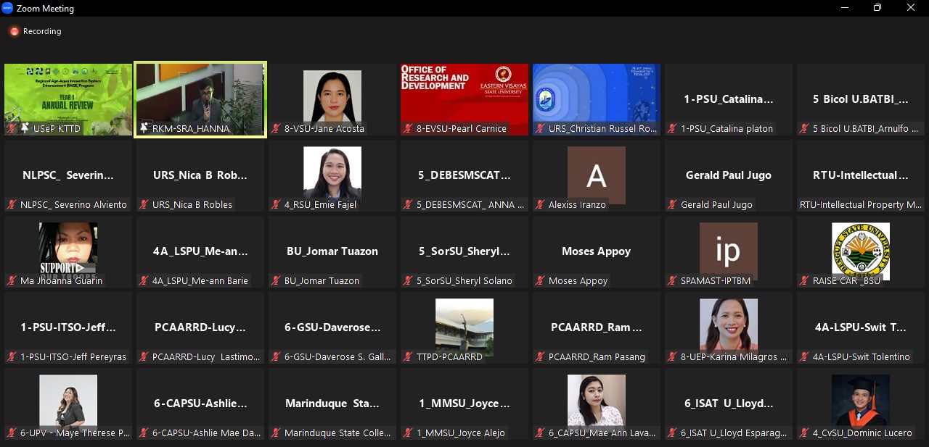Select the Annual Review video tile of USeP KTTD
Screen dimensions: 929x447
[68, 99]
